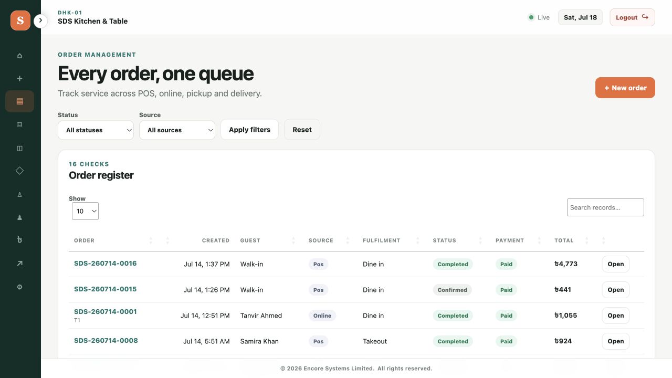Open the diagonal arrow icon in sidebar
672x378 pixels.
19,264
